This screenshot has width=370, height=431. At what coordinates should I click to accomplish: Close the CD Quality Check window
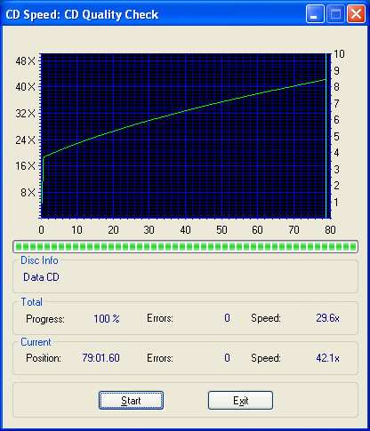(356, 13)
